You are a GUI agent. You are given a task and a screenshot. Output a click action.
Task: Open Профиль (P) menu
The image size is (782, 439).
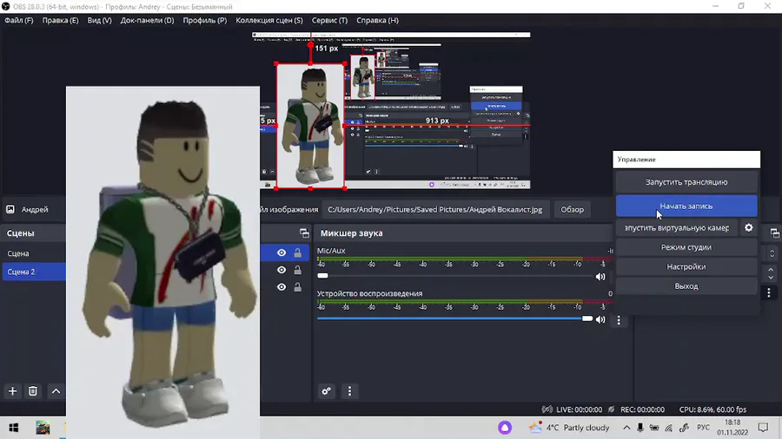(204, 21)
